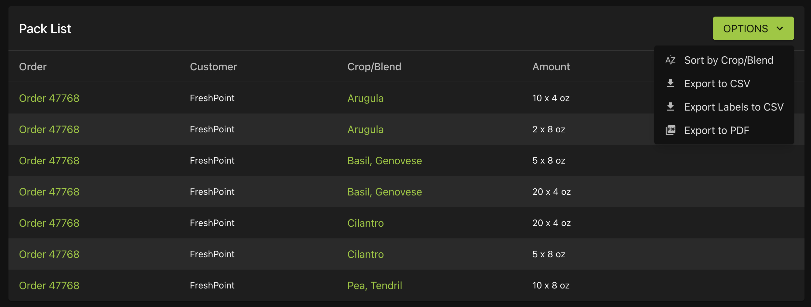Screen dimensions: 811x307
Task: Open Order 47768 link in first row
Action: (49, 98)
